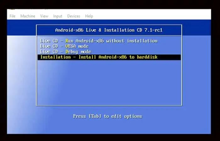The image size is (220, 141).
Task: Select the 'Live CD - VESA mode' entry
Action: tap(64, 46)
